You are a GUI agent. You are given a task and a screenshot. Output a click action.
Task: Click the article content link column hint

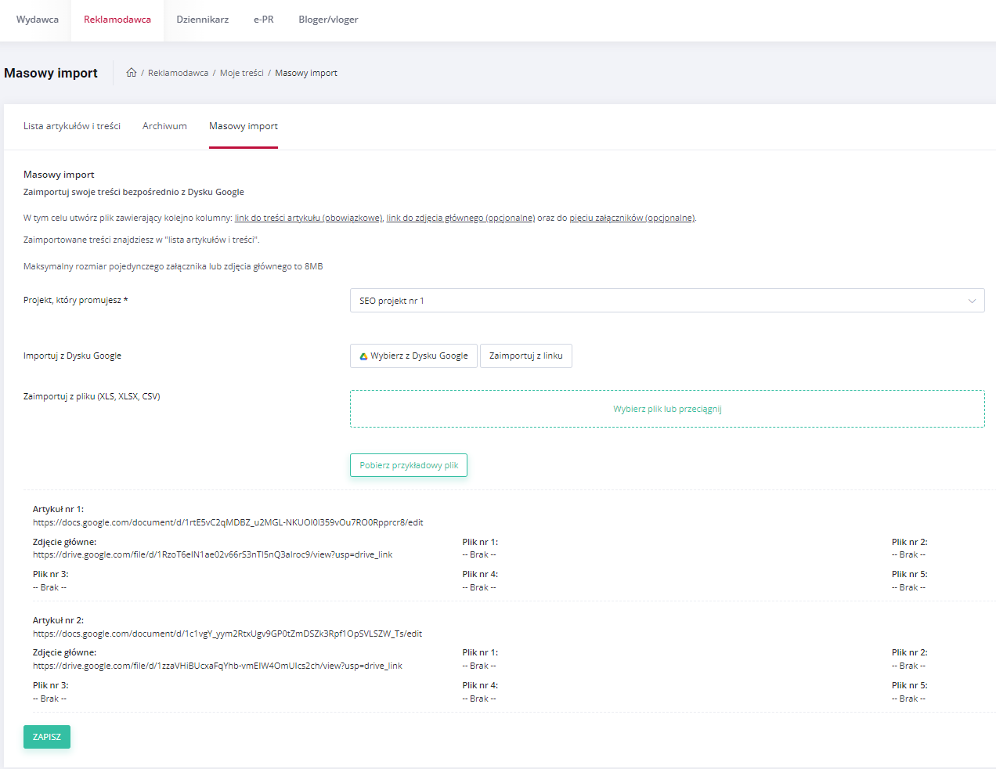click(309, 218)
